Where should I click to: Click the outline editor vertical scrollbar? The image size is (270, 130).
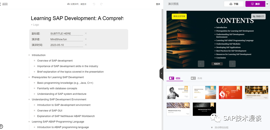click(162, 37)
